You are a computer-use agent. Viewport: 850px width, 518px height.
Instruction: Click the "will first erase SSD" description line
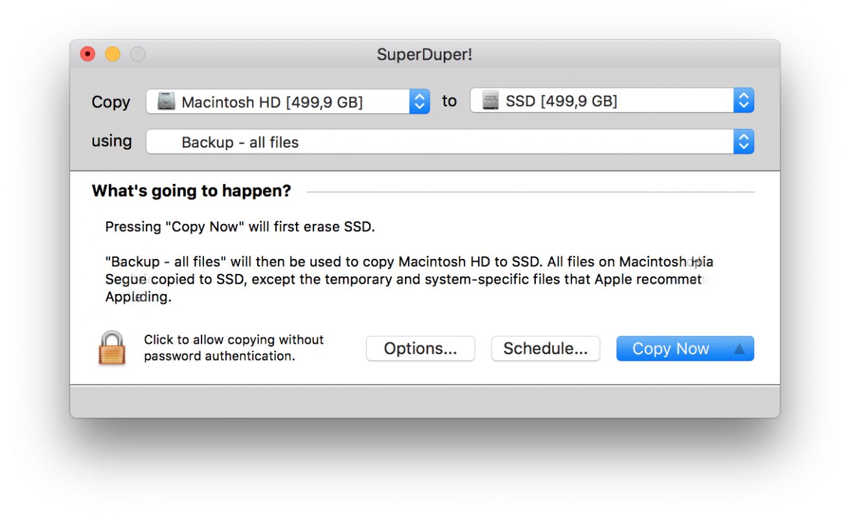(240, 227)
